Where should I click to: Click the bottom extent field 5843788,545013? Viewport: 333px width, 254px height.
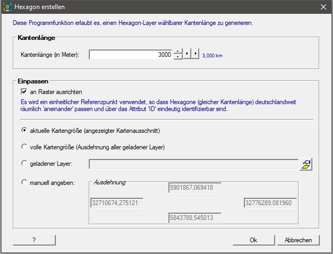coord(195,218)
